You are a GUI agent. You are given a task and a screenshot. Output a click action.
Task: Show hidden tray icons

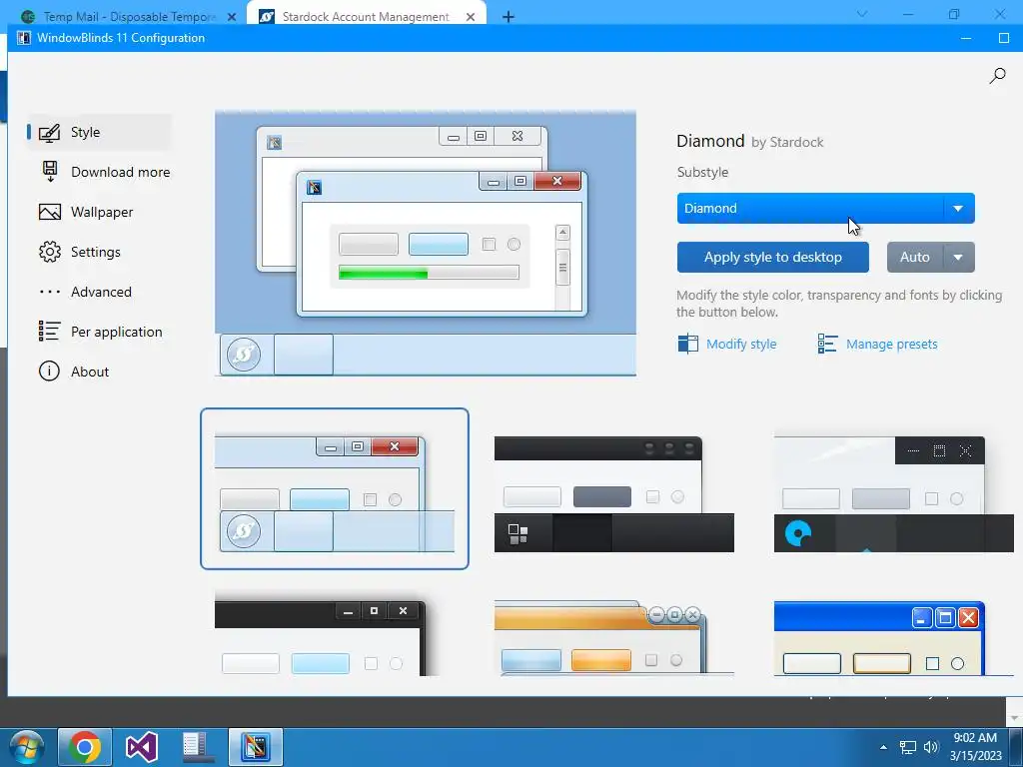[x=883, y=747]
